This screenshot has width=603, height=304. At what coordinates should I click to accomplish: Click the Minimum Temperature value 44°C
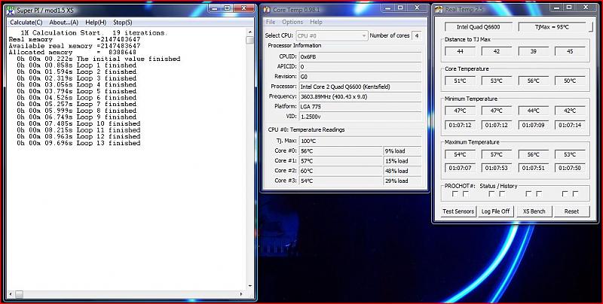[x=533, y=111]
